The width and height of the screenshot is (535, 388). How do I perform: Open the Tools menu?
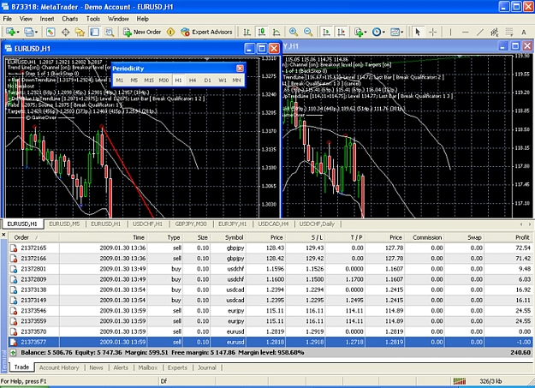pyautogui.click(x=92, y=19)
